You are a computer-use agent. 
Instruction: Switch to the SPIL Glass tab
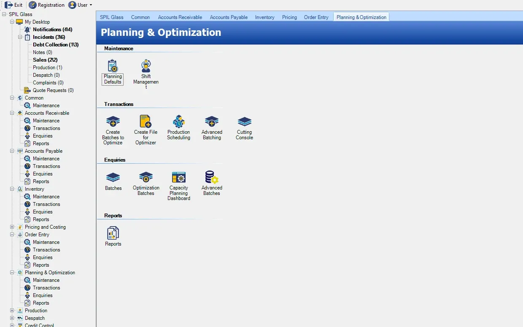(x=112, y=17)
